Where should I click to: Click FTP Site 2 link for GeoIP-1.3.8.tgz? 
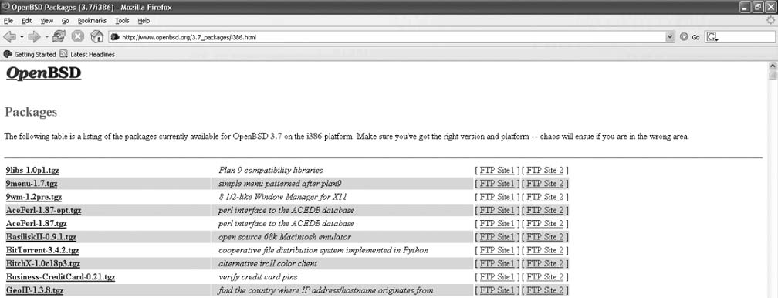pos(545,290)
